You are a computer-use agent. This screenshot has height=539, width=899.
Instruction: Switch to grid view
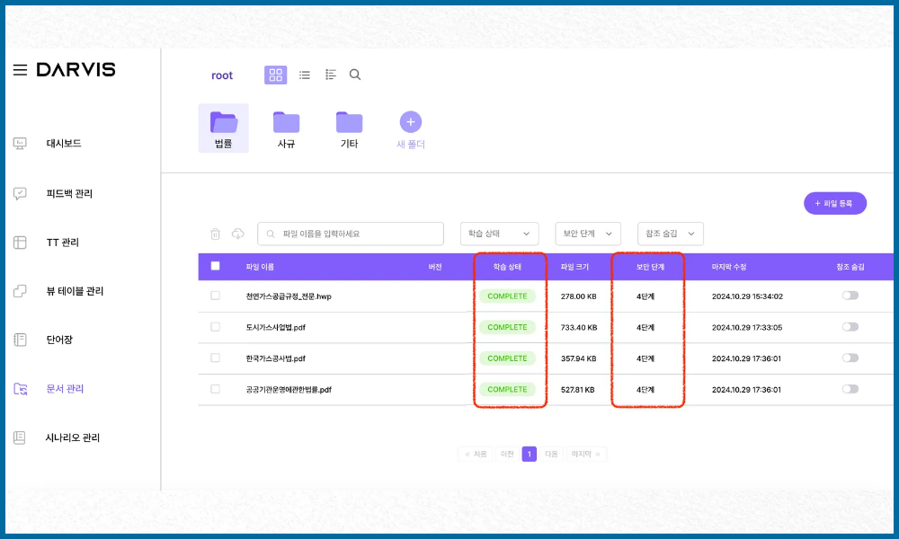point(275,75)
